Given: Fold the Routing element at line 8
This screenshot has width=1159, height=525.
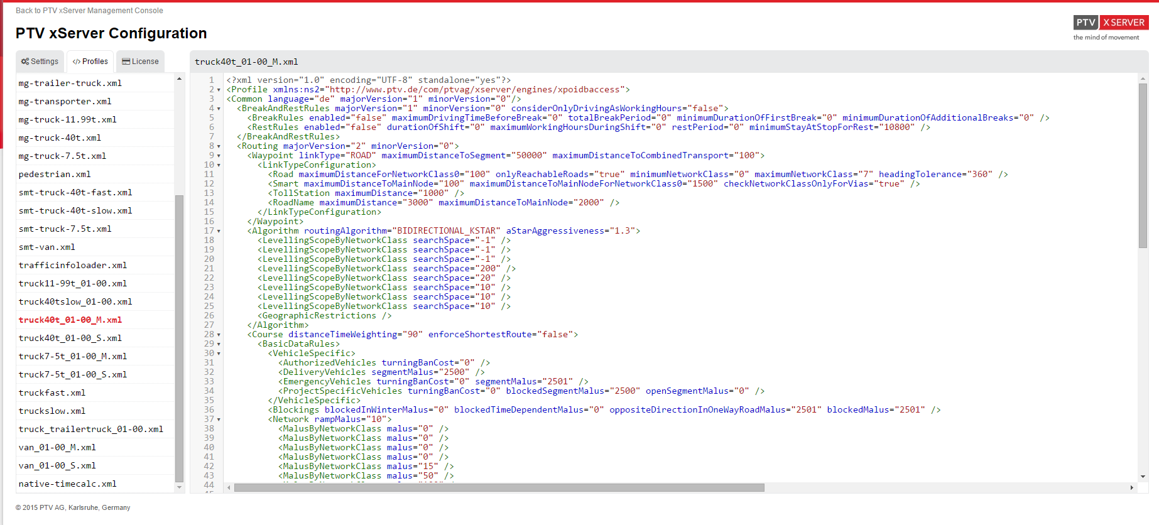Looking at the screenshot, I should click(x=219, y=146).
